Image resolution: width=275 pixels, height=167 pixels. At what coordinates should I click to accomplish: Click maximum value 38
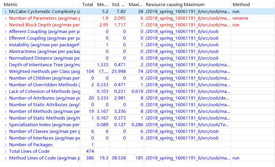[141, 12]
